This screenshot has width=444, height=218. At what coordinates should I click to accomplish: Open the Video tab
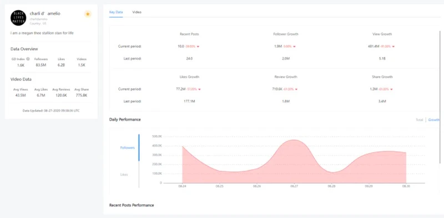[x=137, y=12]
